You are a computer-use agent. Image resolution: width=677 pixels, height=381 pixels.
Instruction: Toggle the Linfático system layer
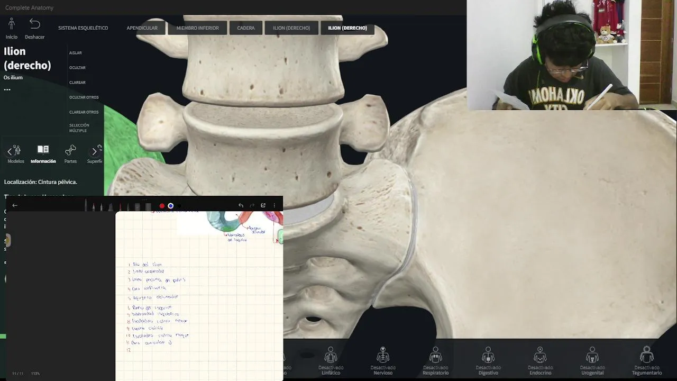[x=331, y=361]
